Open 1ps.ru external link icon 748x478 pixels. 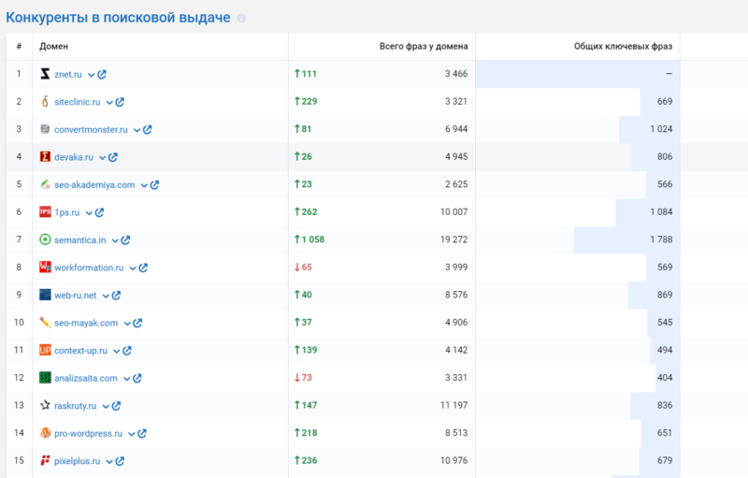[x=99, y=212]
